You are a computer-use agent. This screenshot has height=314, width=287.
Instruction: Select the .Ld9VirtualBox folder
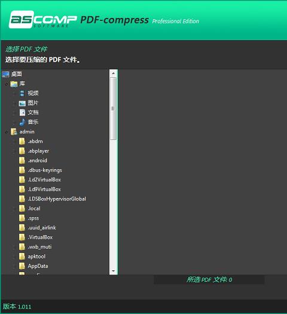pos(44,190)
